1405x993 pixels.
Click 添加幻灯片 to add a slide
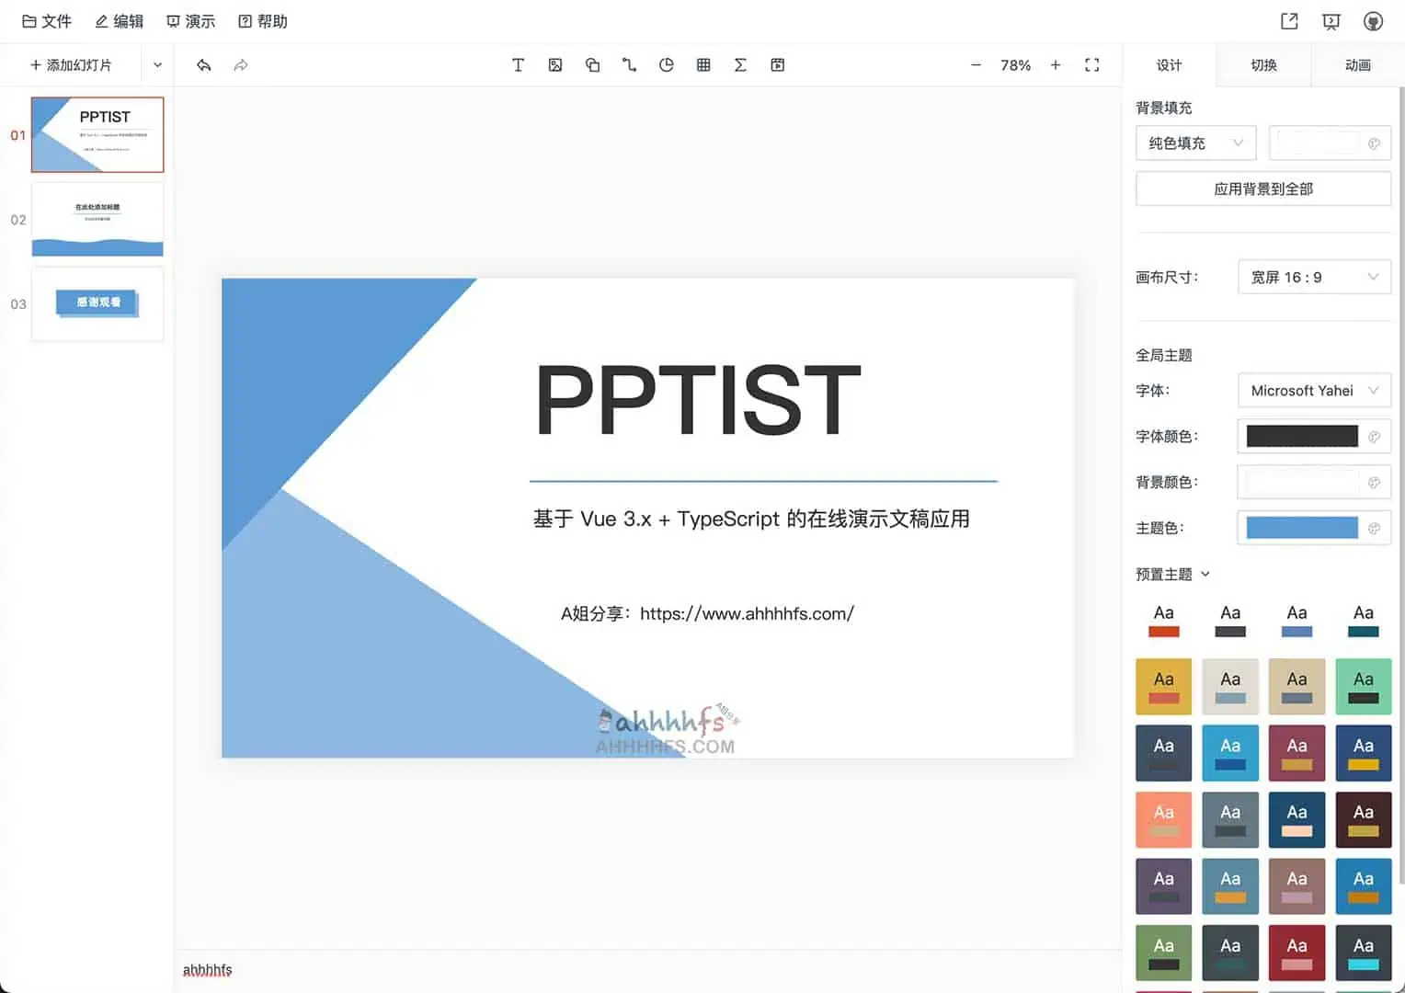point(72,64)
